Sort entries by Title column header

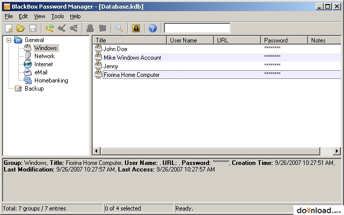(x=130, y=40)
